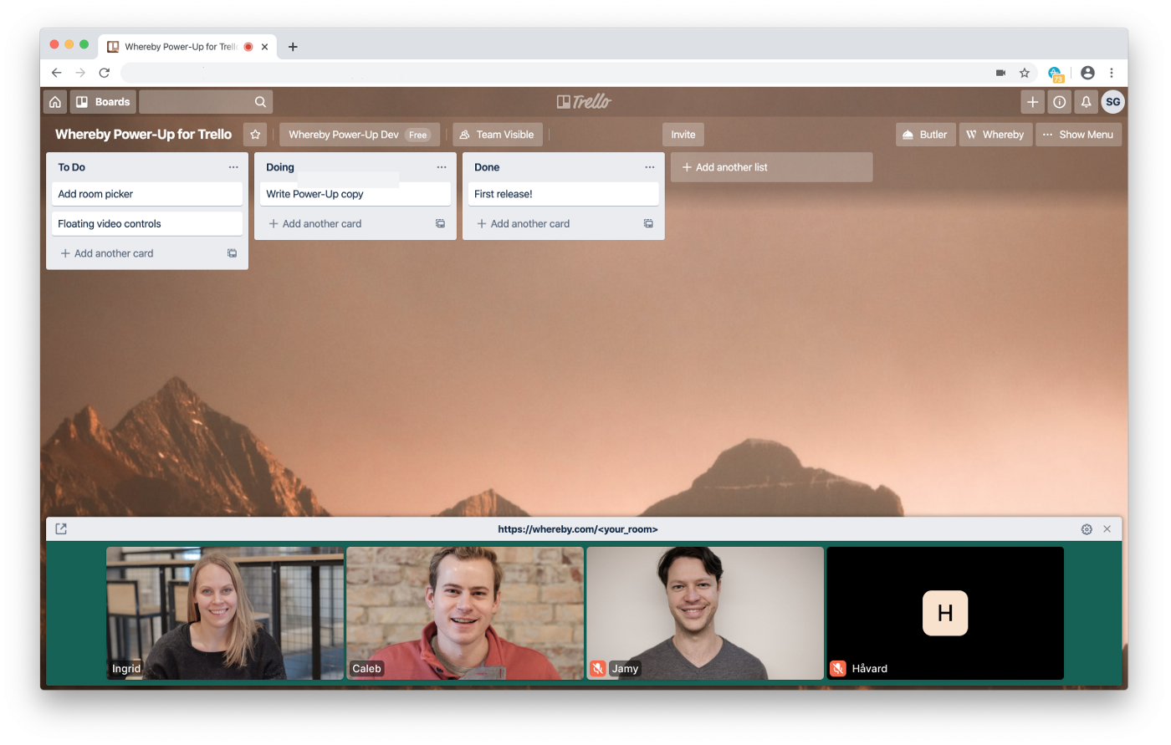
Task: Bookmark this page with the star icon
Action: click(x=1025, y=73)
